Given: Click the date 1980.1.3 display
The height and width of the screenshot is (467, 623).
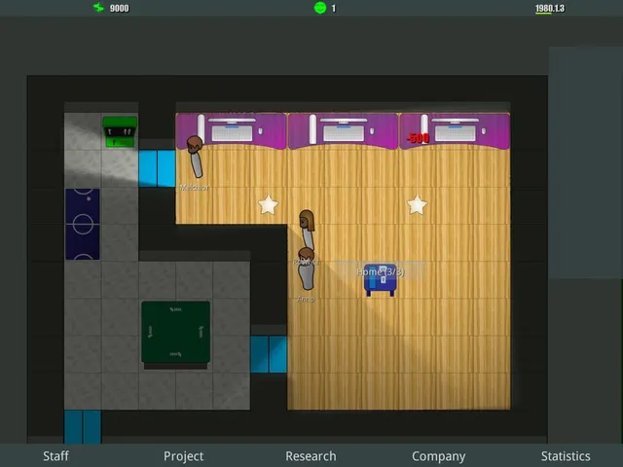Looking at the screenshot, I should tap(550, 9).
